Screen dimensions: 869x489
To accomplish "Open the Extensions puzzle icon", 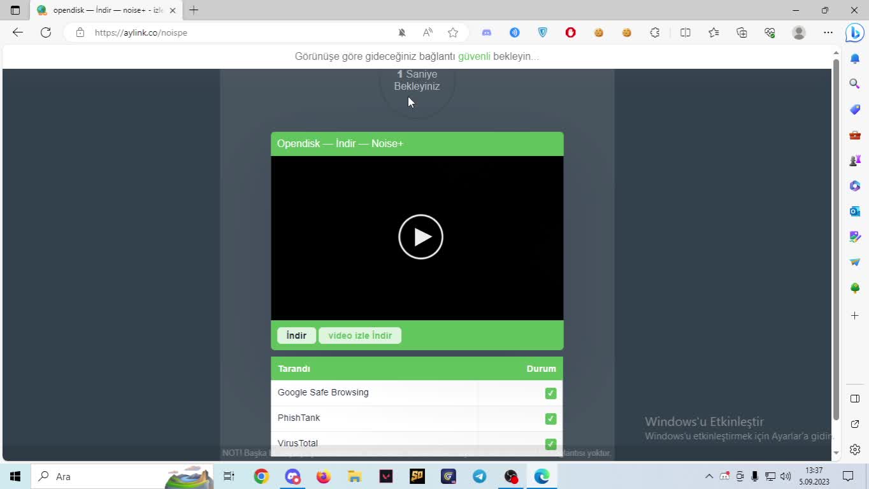I will tap(655, 32).
